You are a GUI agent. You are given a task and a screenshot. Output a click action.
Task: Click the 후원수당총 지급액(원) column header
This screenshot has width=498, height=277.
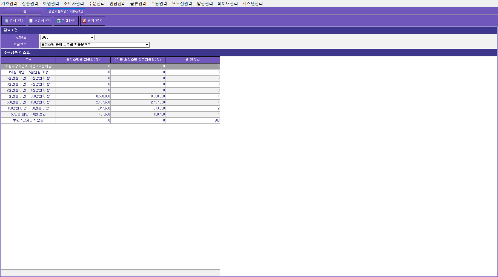coord(83,60)
